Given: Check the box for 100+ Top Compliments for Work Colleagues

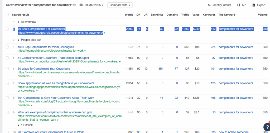Looking at the screenshot, I should tap(7, 47).
